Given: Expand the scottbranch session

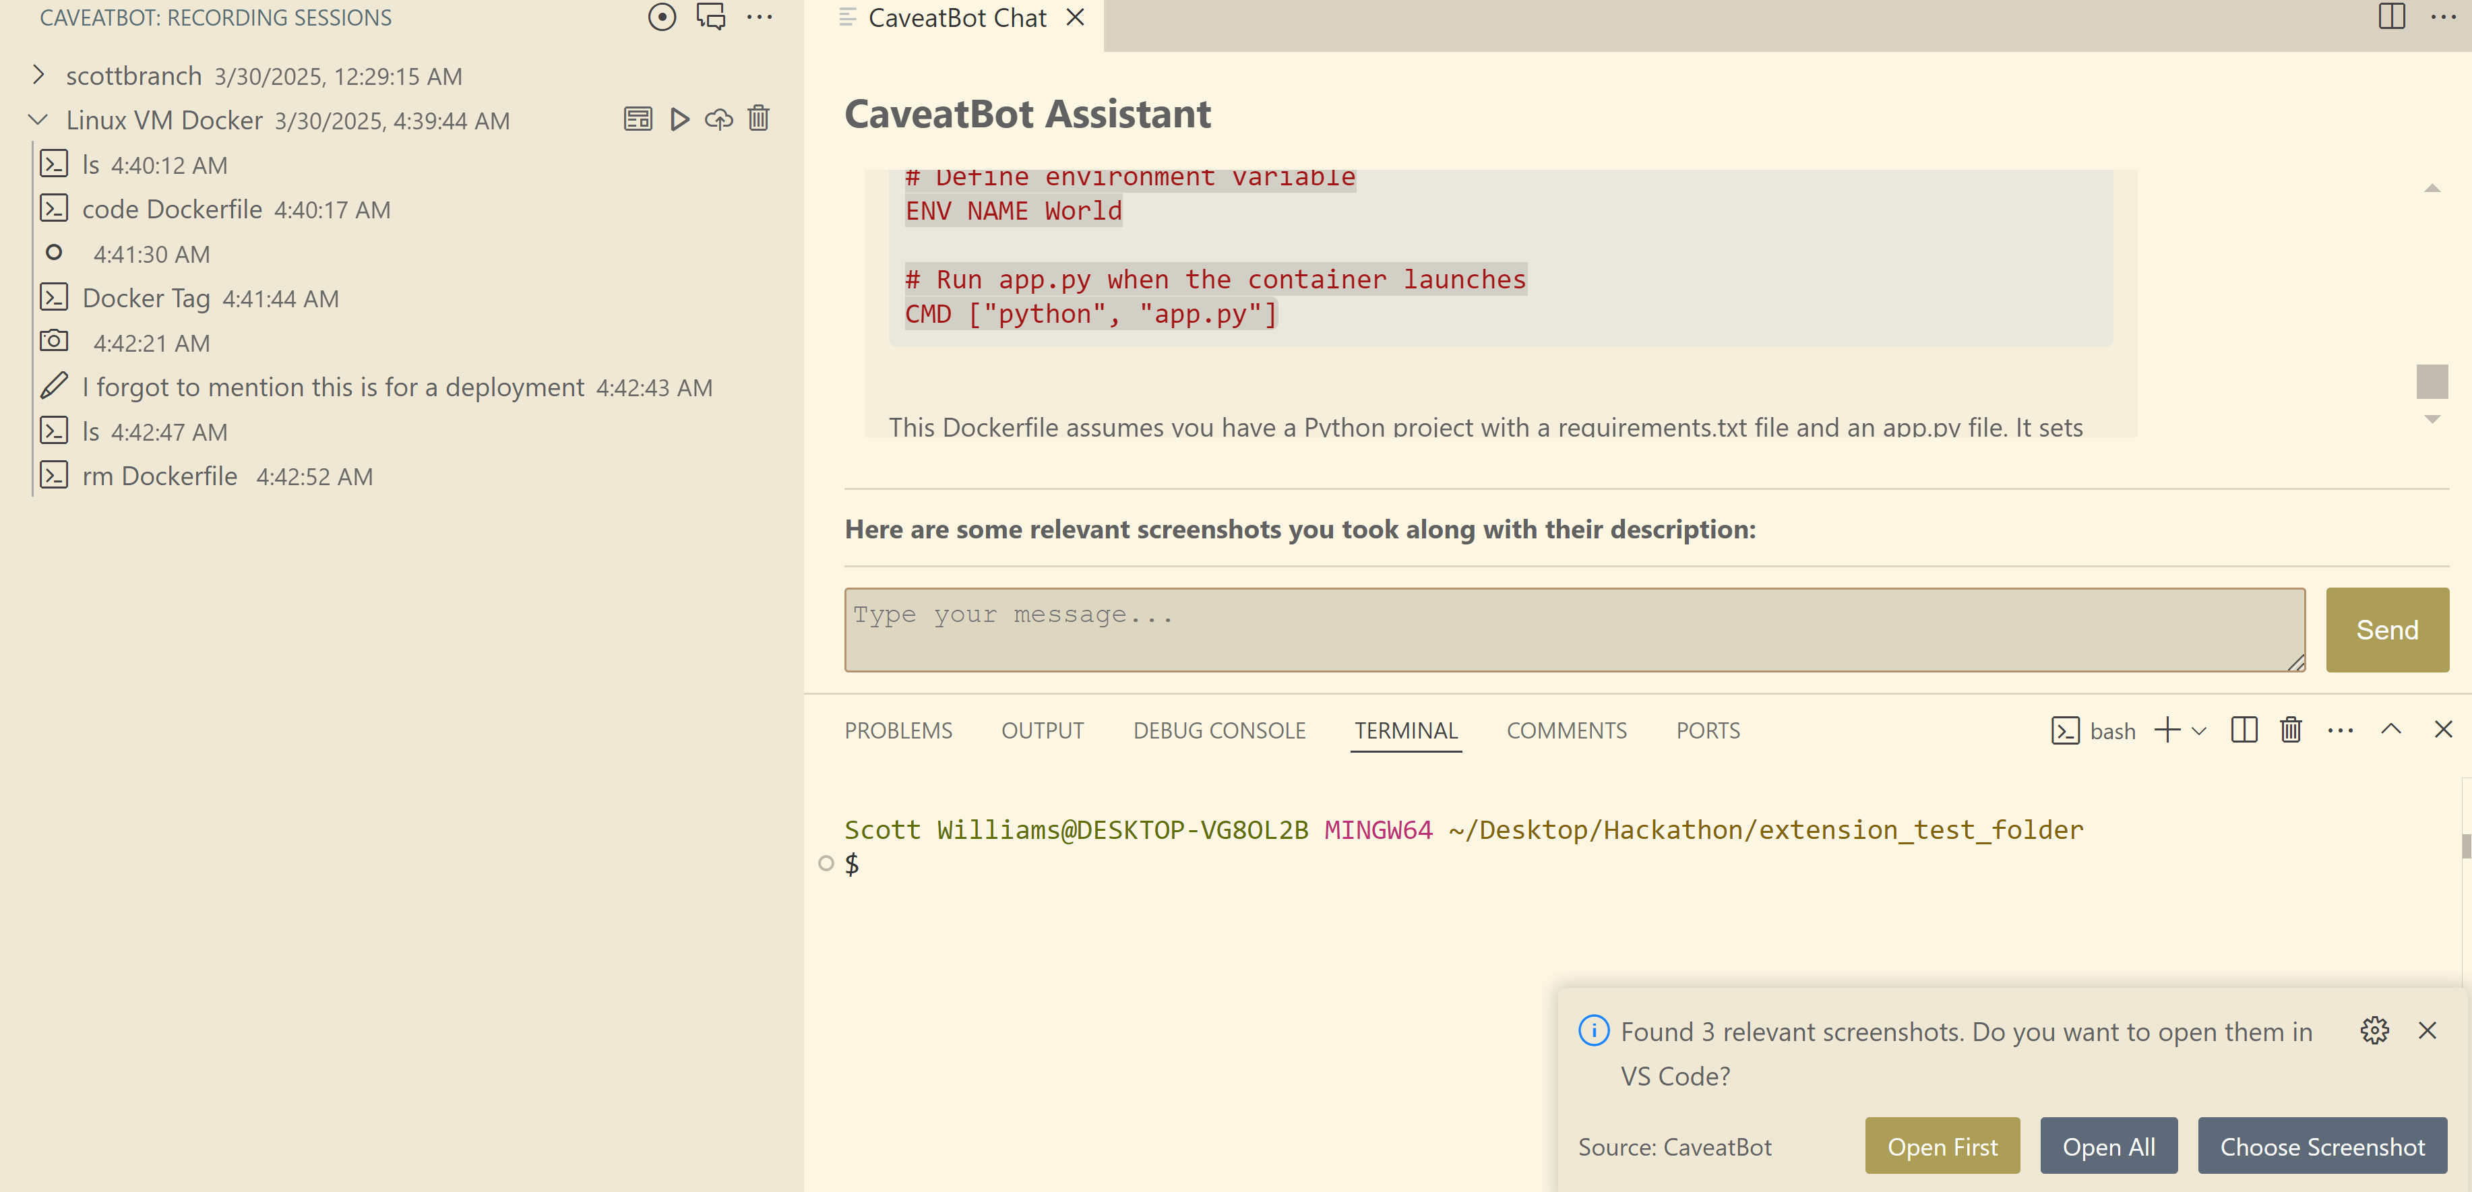Looking at the screenshot, I should (x=38, y=75).
